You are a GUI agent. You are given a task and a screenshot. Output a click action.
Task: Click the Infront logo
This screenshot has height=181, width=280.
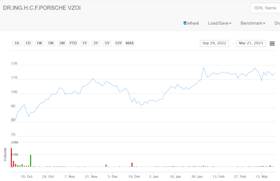pos(191,23)
